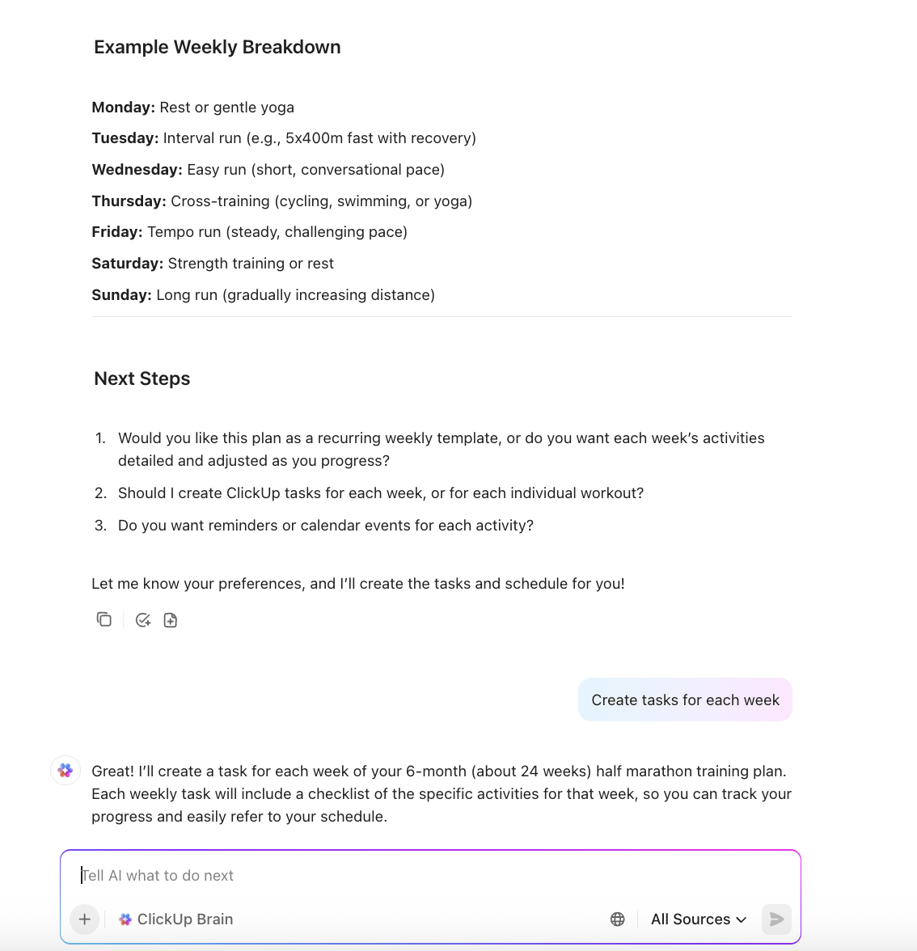Select the Sunday long run line

(x=263, y=294)
